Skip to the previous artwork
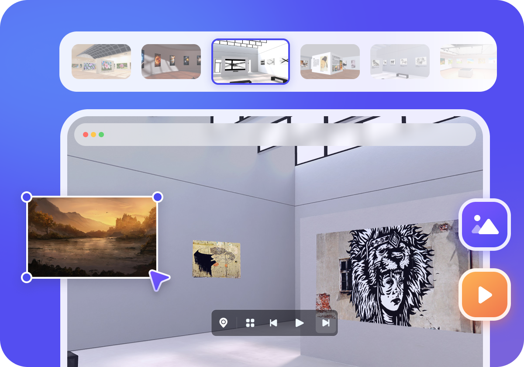The image size is (524, 367). coord(273,323)
